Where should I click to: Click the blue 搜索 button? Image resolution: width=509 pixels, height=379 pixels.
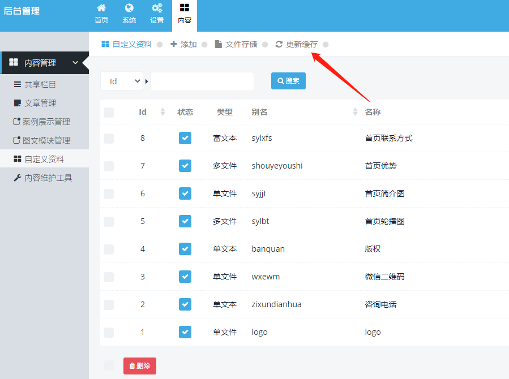(x=288, y=81)
